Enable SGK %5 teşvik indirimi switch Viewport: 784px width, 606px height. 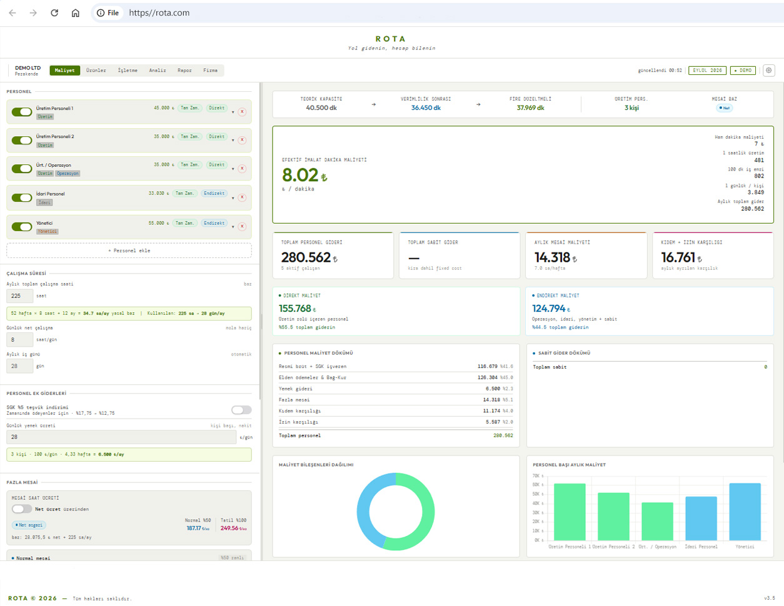pyautogui.click(x=241, y=410)
